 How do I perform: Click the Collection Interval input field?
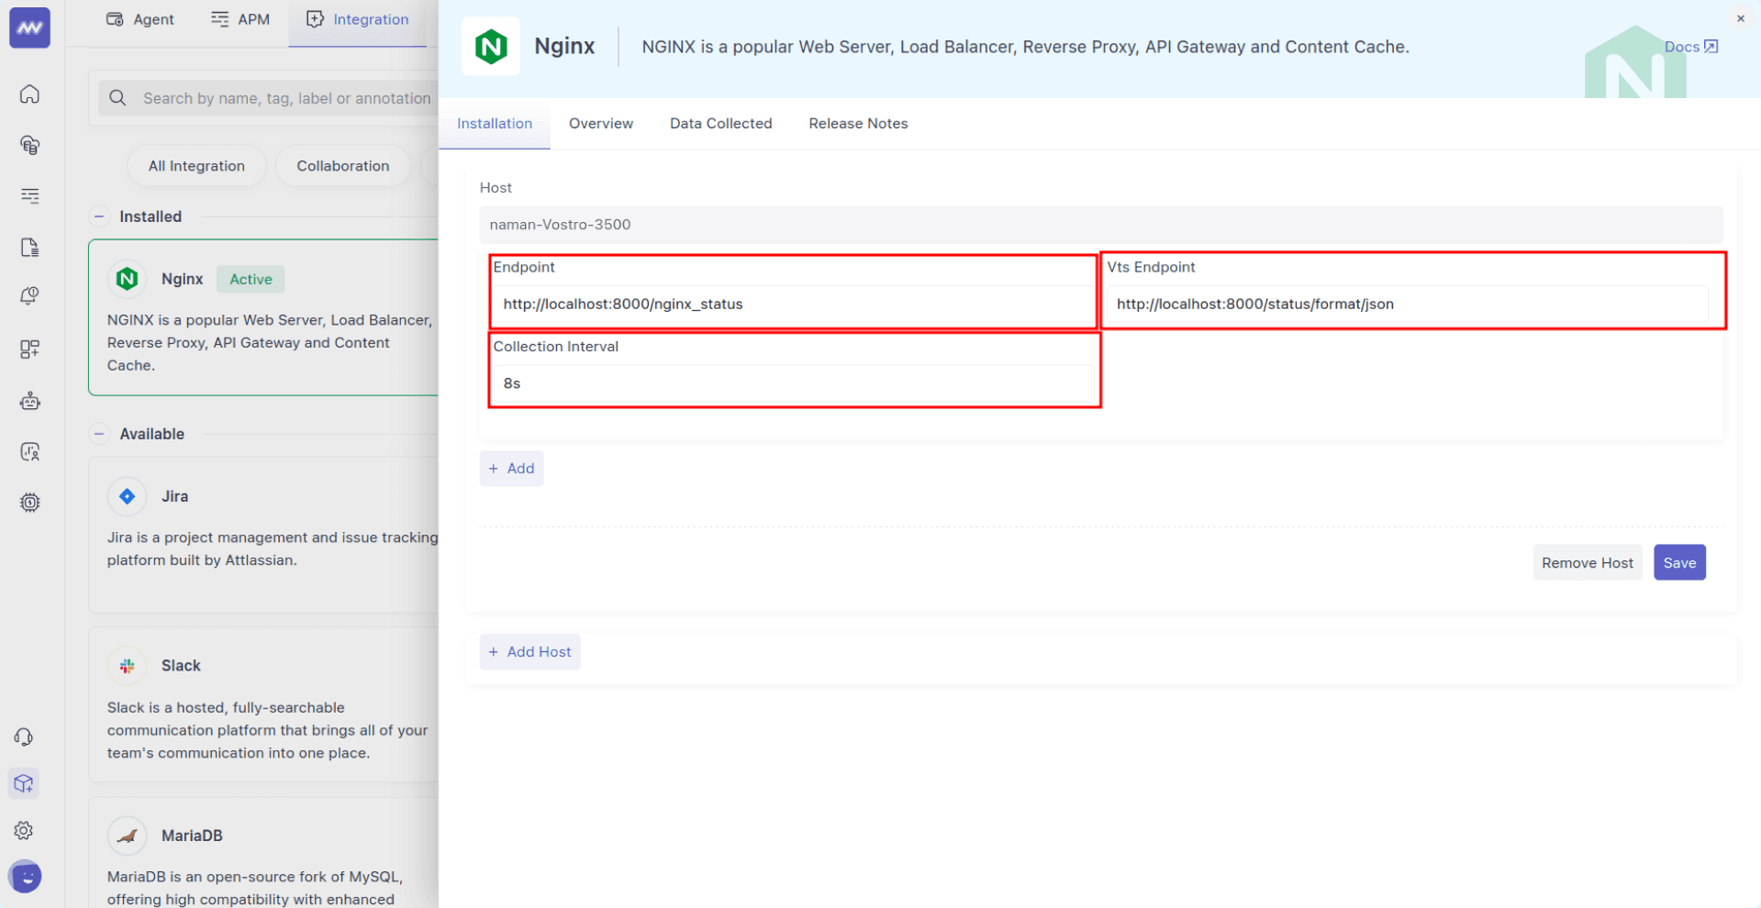point(794,383)
